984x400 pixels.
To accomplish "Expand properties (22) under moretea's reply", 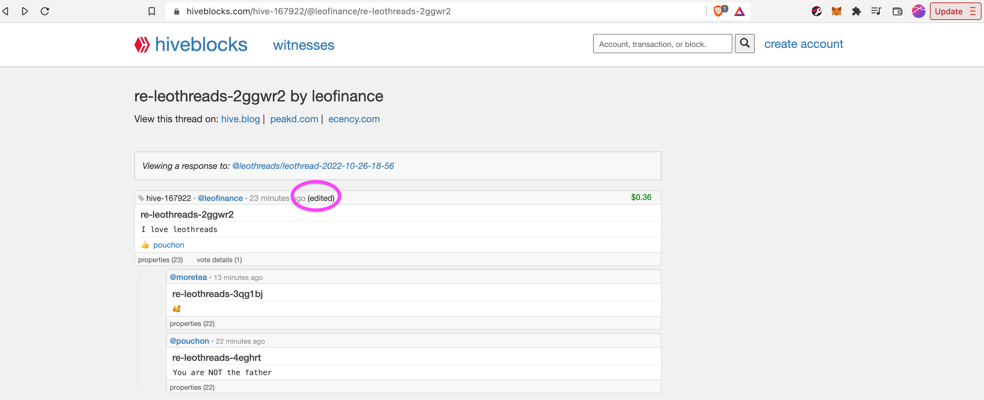I will pyautogui.click(x=192, y=323).
